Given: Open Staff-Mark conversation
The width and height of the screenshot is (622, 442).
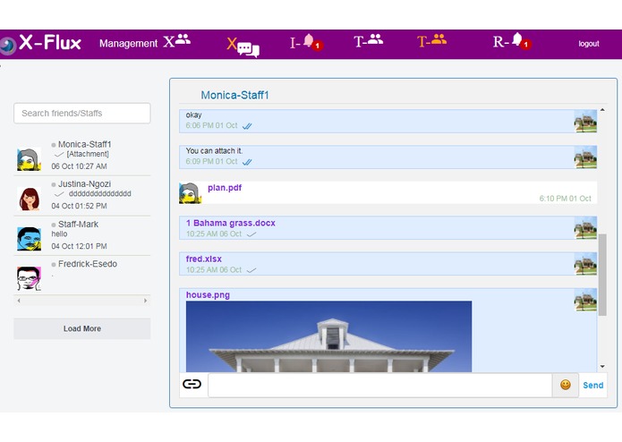Looking at the screenshot, I should (x=82, y=235).
